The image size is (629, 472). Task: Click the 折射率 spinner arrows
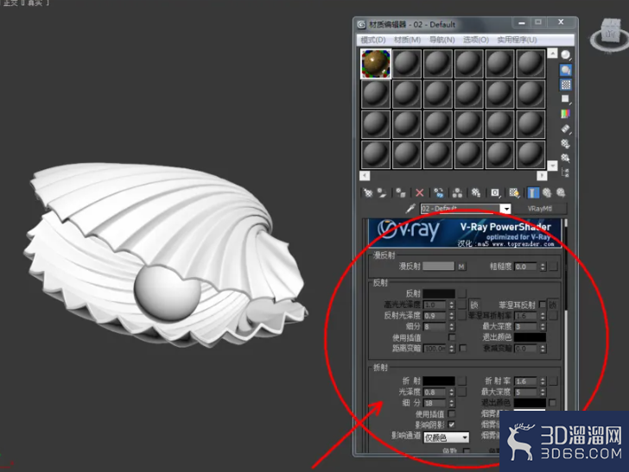543,381
